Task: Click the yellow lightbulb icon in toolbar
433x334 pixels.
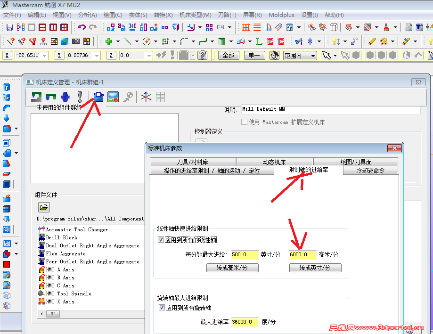Action: pyautogui.click(x=336, y=41)
